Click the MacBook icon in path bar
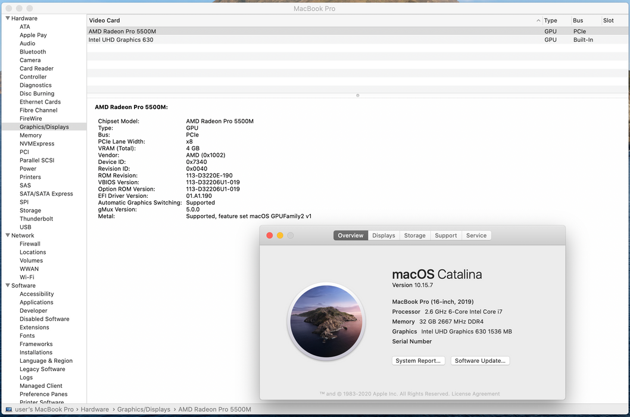 tap(8, 409)
